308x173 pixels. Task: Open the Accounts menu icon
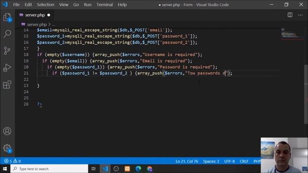(x=7, y=131)
